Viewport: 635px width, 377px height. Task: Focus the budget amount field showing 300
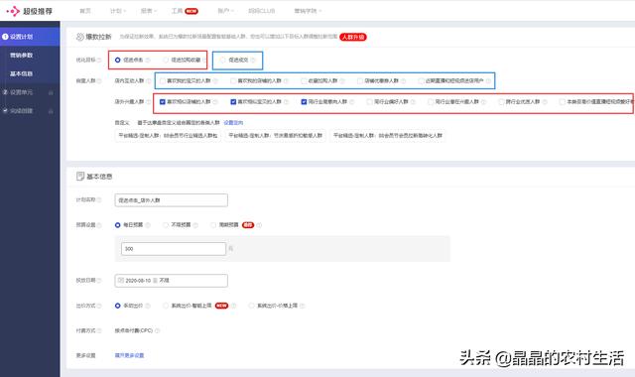click(174, 249)
